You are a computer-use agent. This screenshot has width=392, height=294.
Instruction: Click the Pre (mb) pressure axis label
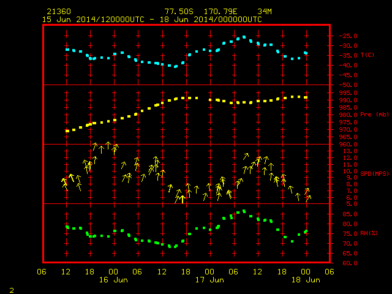tap(374, 115)
